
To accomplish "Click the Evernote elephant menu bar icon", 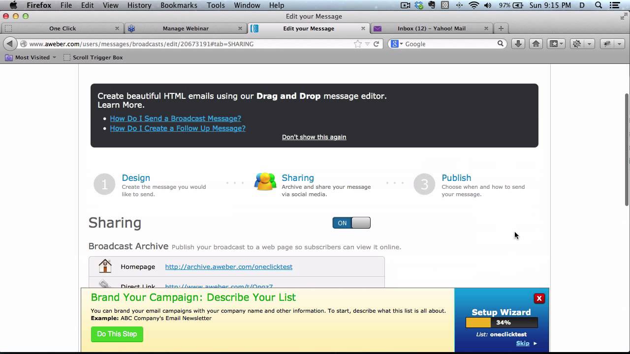I will pyautogui.click(x=432, y=5).
